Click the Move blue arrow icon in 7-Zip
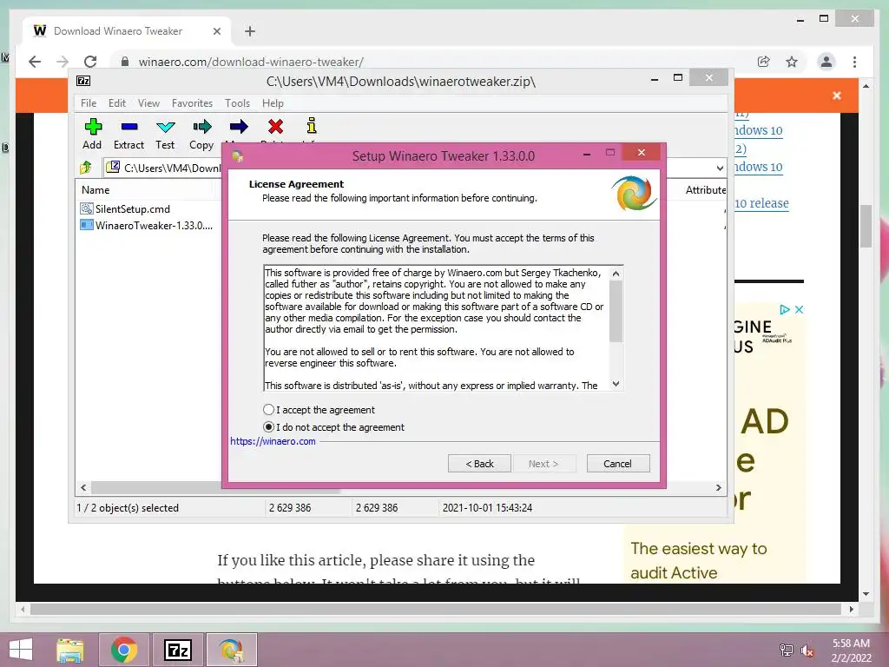 [239, 127]
